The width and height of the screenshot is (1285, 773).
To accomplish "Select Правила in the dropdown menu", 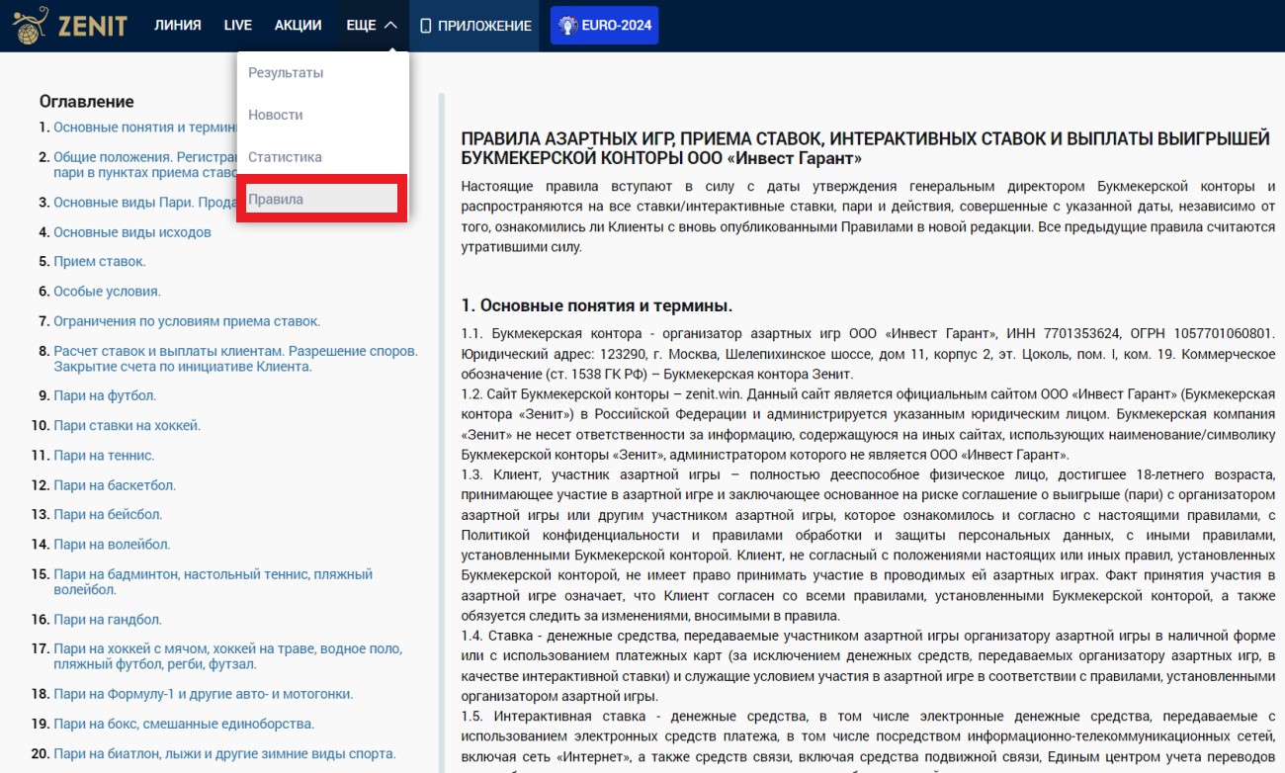I will point(322,199).
